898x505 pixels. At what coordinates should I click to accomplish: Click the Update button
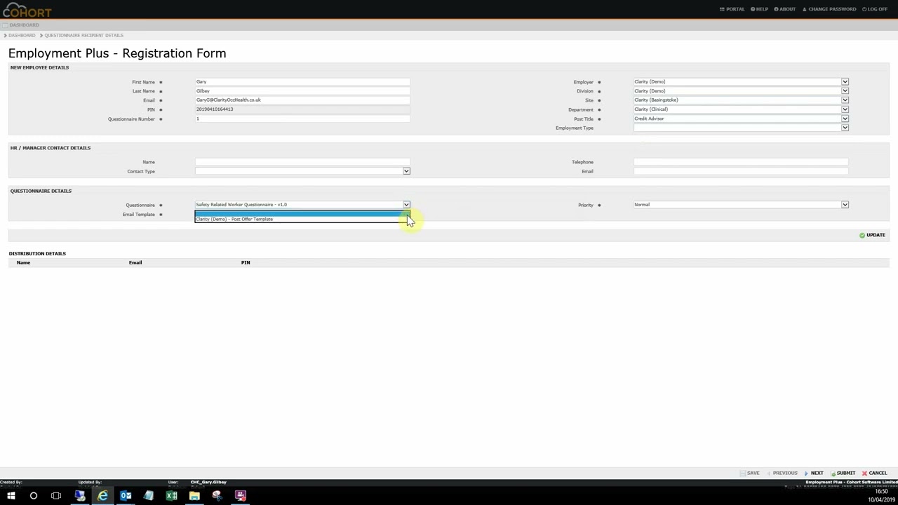[x=872, y=235]
